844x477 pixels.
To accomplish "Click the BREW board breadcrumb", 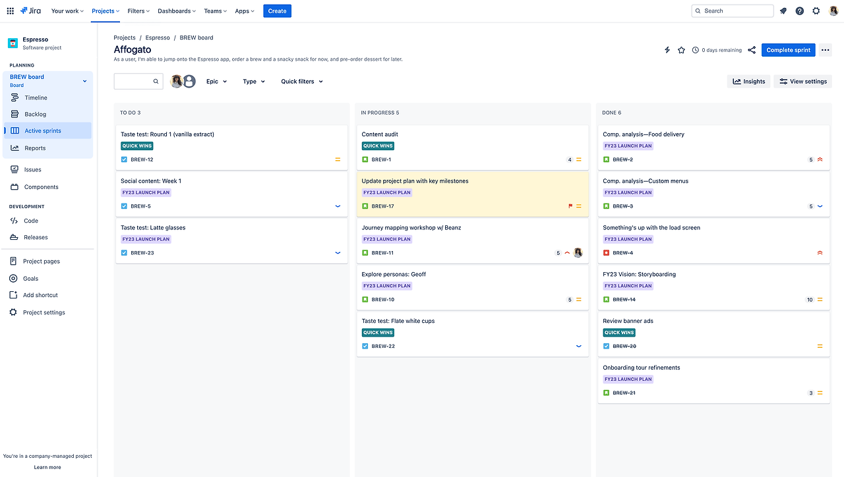I will pos(196,38).
